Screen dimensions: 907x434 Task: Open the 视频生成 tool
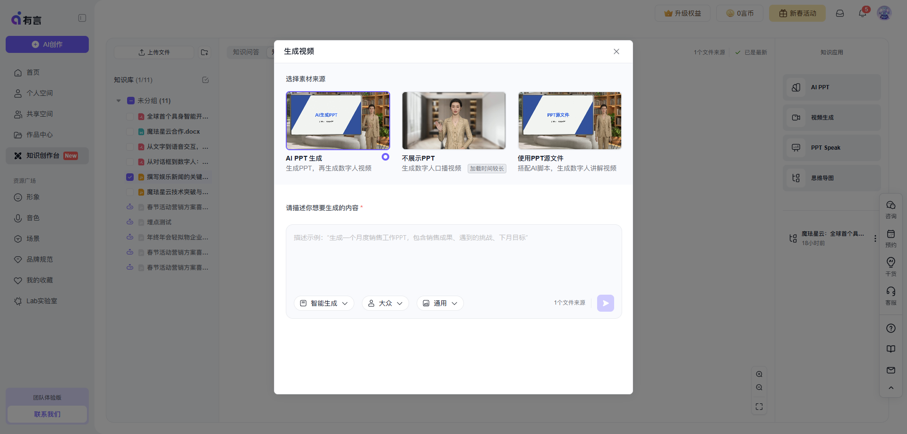(831, 117)
